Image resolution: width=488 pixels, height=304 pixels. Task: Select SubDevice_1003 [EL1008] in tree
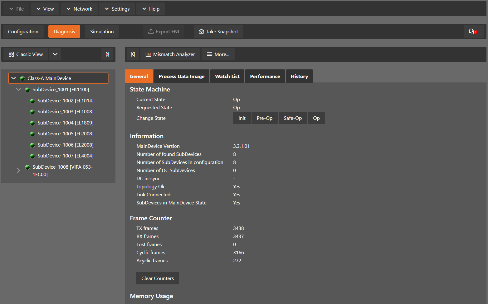[x=66, y=111]
